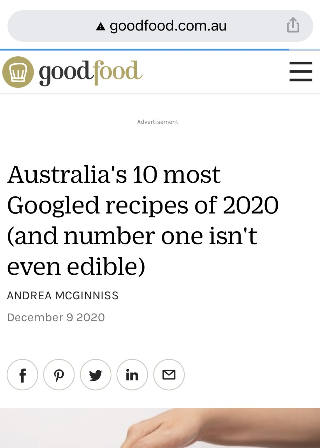320x448 pixels.
Task: Open author Andrea McGinniss's page
Action: pyautogui.click(x=63, y=296)
